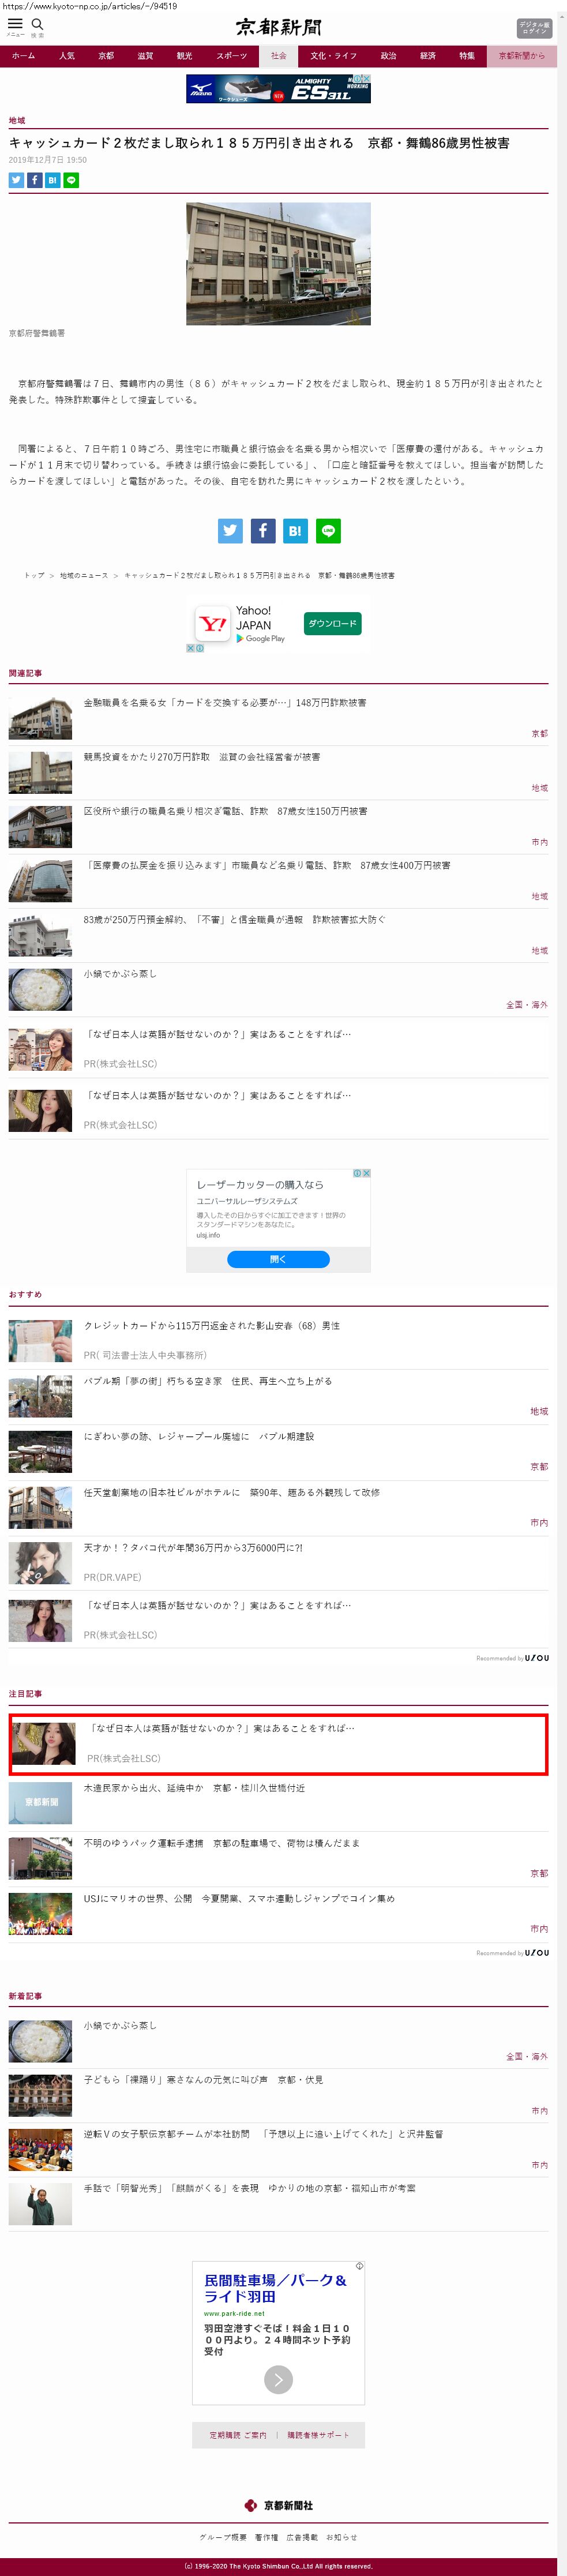This screenshot has width=567, height=2576.
Task: Click large Hatena B! share button below article
Action: (295, 530)
